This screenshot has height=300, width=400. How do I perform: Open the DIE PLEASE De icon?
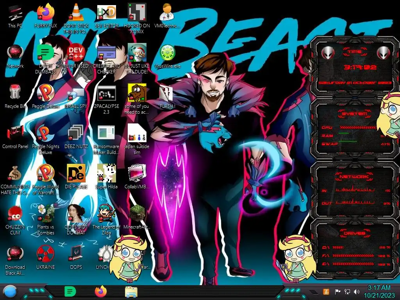76,173
